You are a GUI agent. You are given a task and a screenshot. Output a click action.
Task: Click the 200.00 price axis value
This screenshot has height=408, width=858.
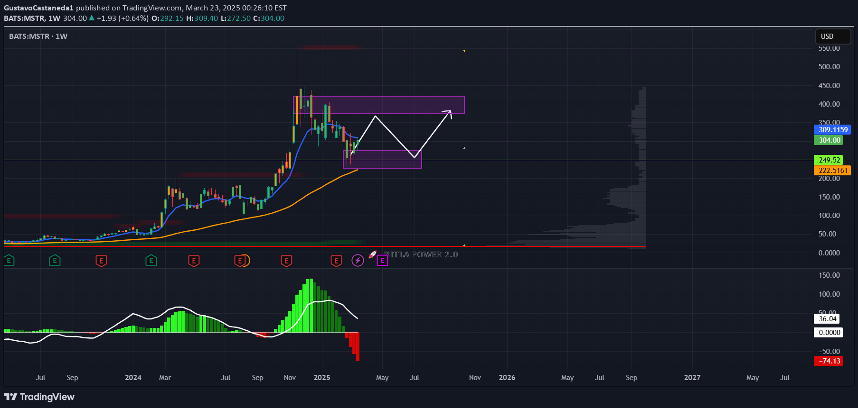pos(829,178)
